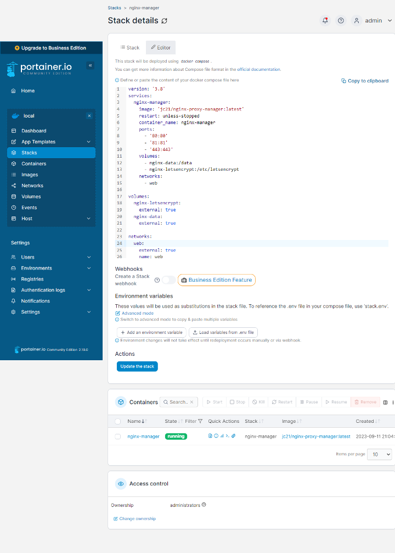
Task: Go to Containers in the sidebar
Action: [x=34, y=164]
